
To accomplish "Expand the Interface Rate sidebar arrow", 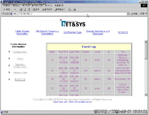I will tap(9, 72).
